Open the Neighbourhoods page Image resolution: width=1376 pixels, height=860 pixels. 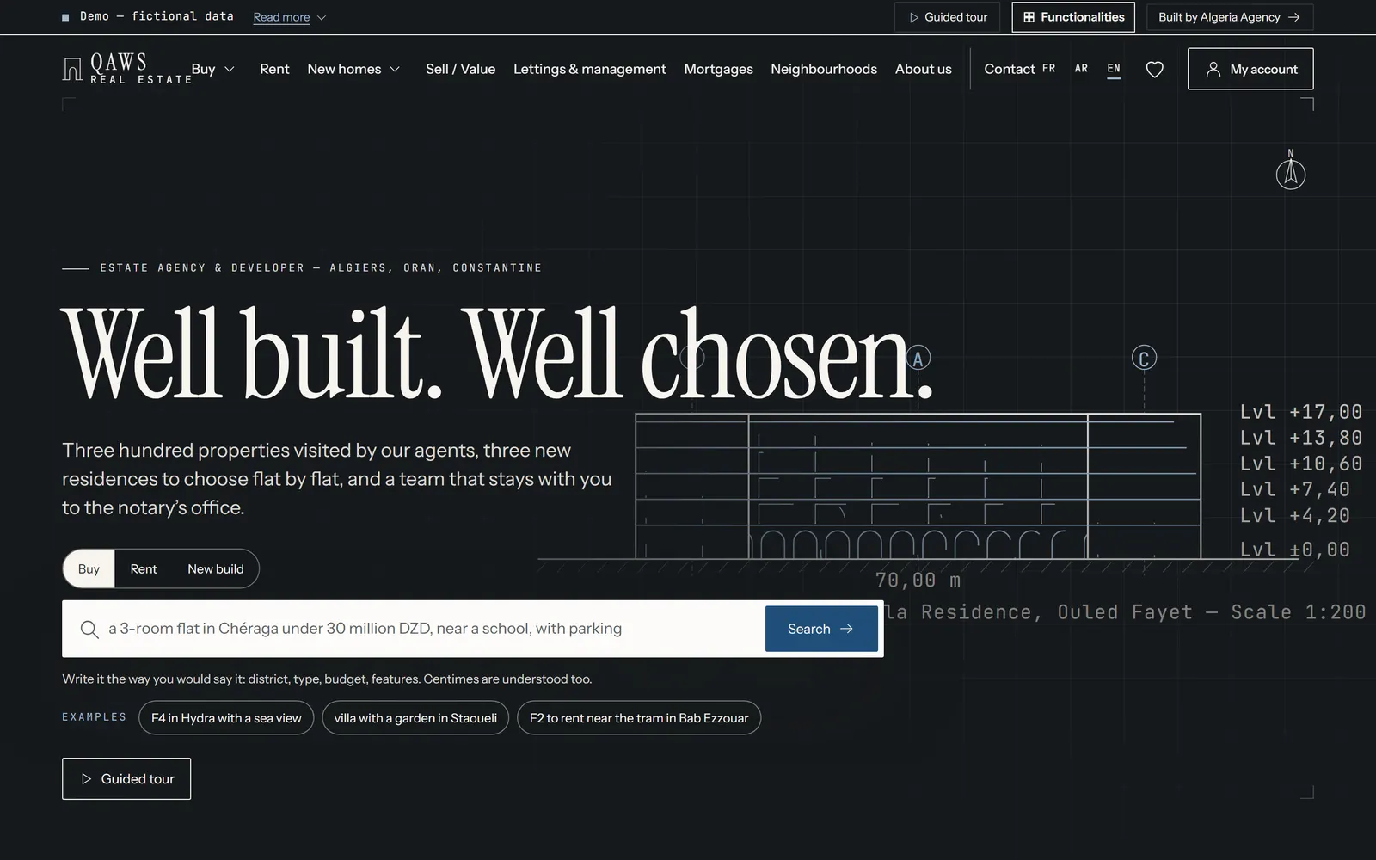pyautogui.click(x=824, y=69)
